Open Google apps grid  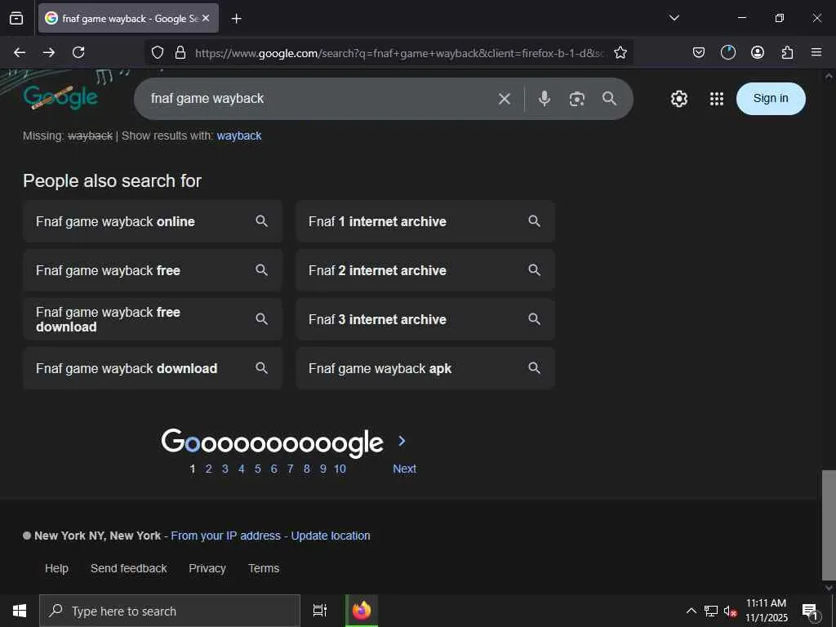(x=717, y=99)
